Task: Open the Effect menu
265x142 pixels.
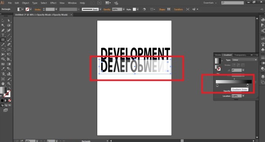Action: (x=53, y=3)
